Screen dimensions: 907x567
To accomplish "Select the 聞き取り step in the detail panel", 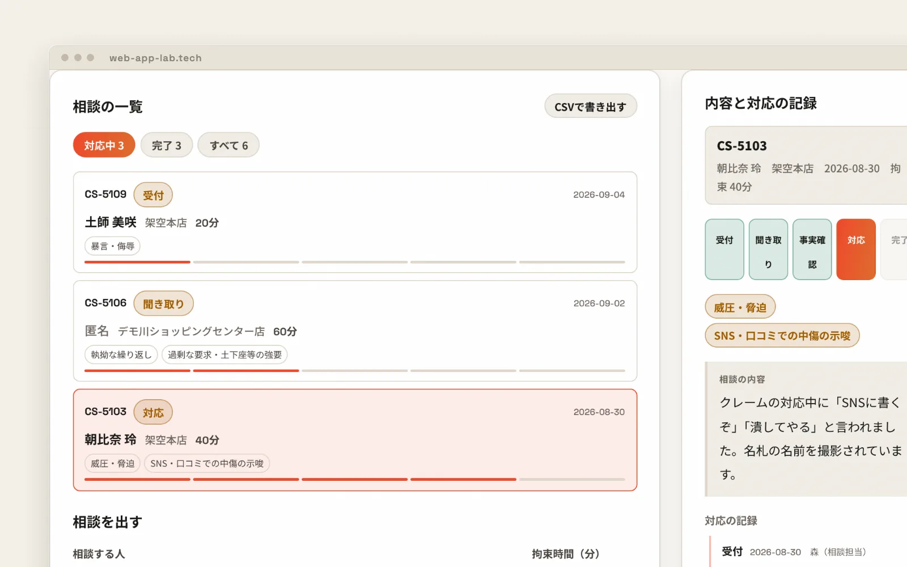I will 768,249.
